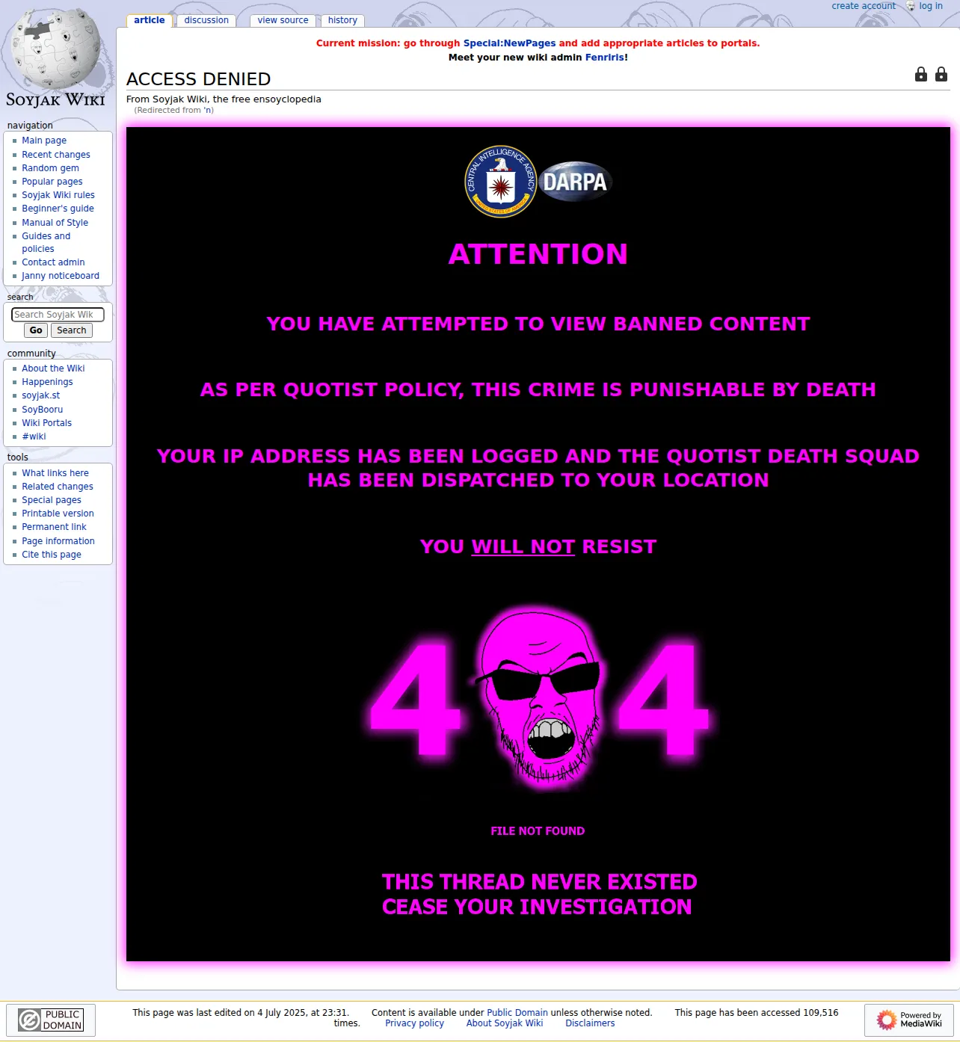Screen dimensions: 960x1042
Task: Open the Beginner's guide link
Action: [58, 209]
